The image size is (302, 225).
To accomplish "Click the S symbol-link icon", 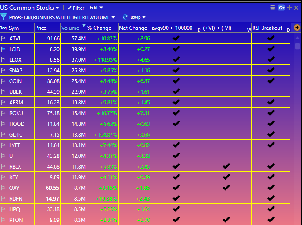I will point(282,8).
